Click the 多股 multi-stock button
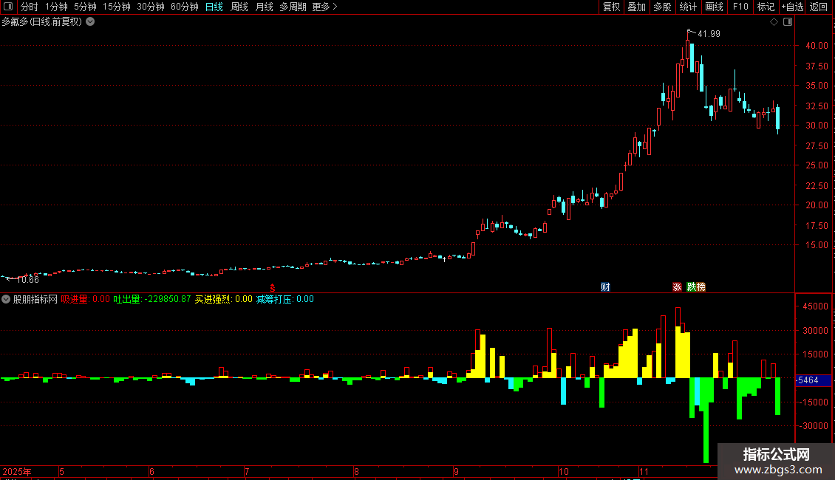This screenshot has height=480, width=835. click(x=662, y=7)
